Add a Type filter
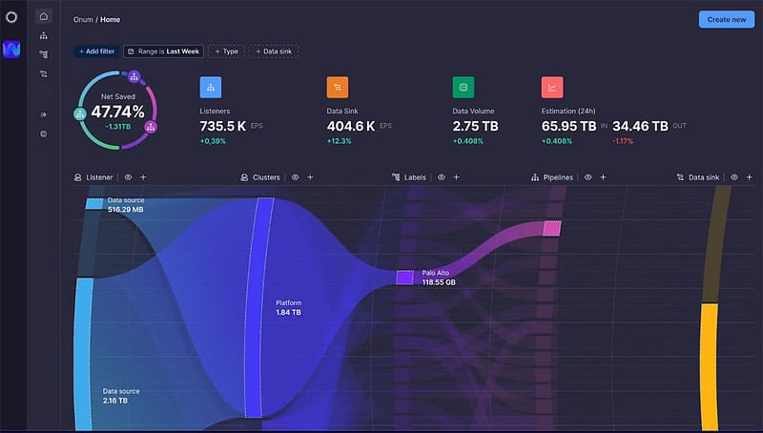The height and width of the screenshot is (433, 763). (227, 52)
